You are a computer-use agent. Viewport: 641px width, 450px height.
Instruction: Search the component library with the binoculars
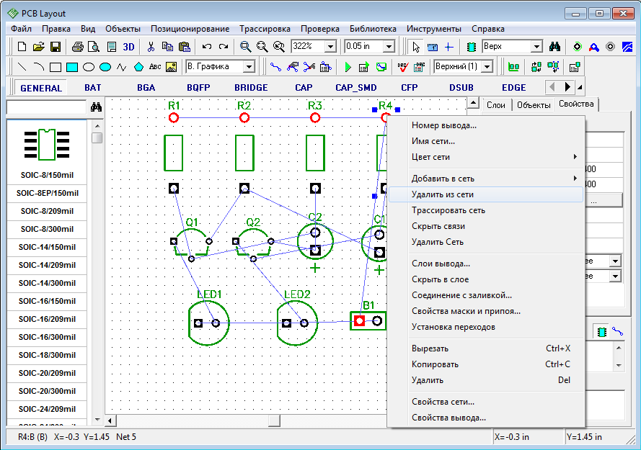[x=96, y=107]
